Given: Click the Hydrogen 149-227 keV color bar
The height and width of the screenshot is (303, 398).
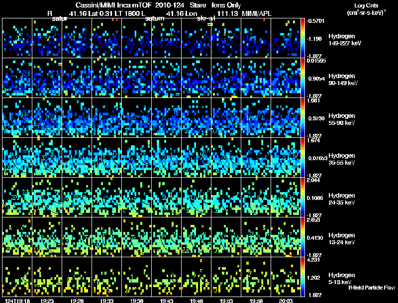Looking at the screenshot, I should [302, 38].
